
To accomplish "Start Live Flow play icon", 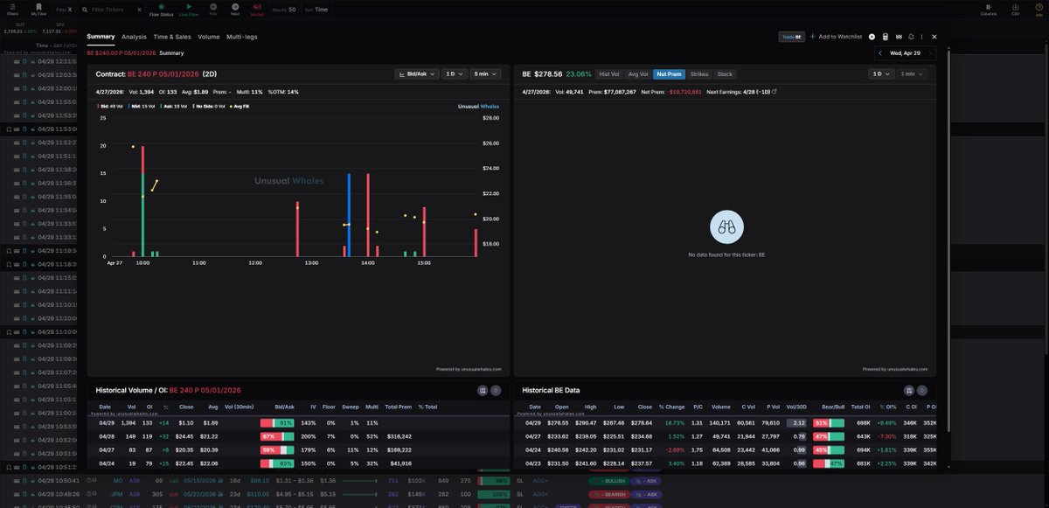I will click(x=189, y=6).
